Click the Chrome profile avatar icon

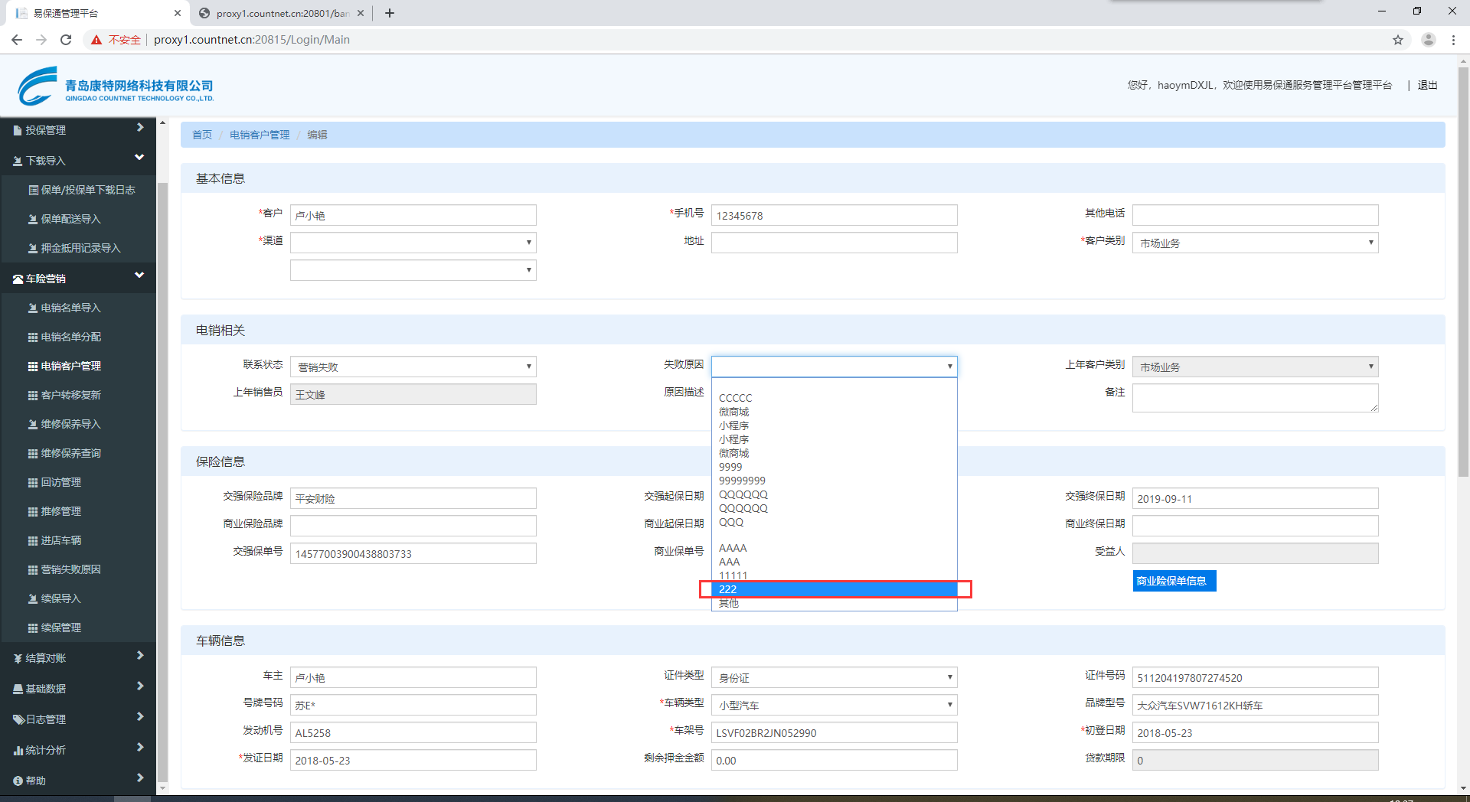pos(1428,40)
